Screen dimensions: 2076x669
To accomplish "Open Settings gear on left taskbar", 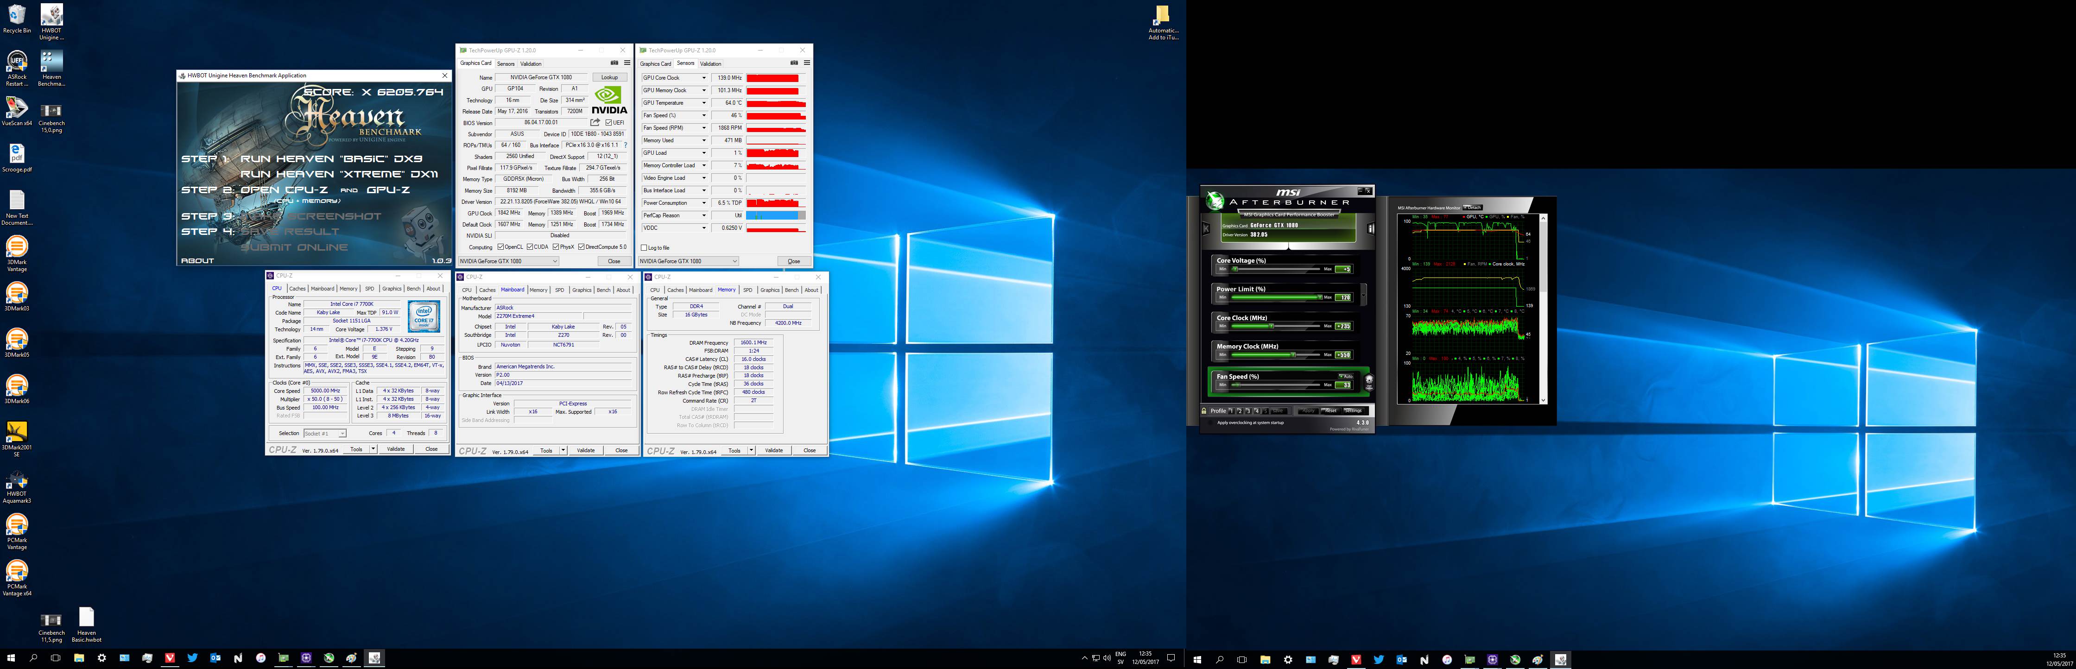I will (x=101, y=658).
